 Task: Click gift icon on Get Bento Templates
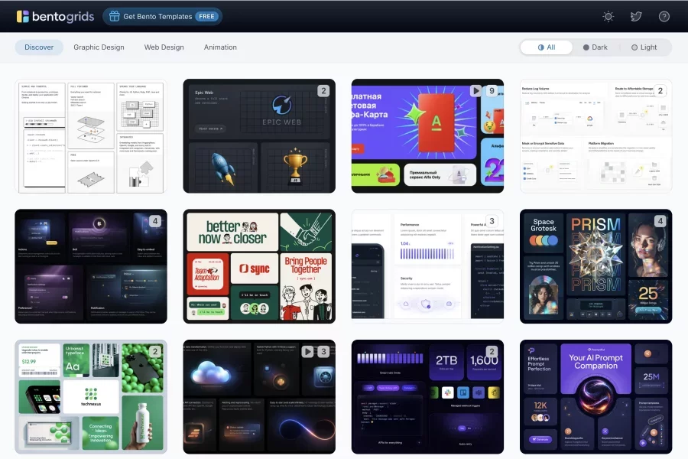[114, 16]
